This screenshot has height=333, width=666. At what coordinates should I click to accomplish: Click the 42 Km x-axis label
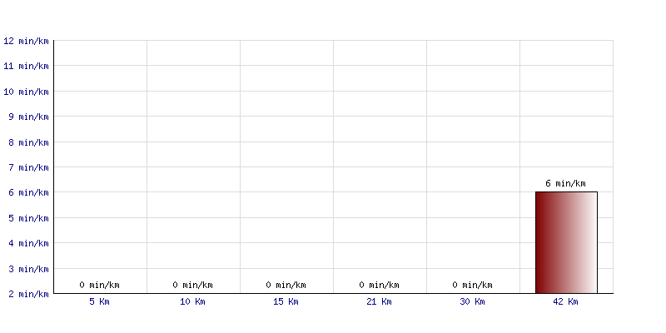coord(565,301)
